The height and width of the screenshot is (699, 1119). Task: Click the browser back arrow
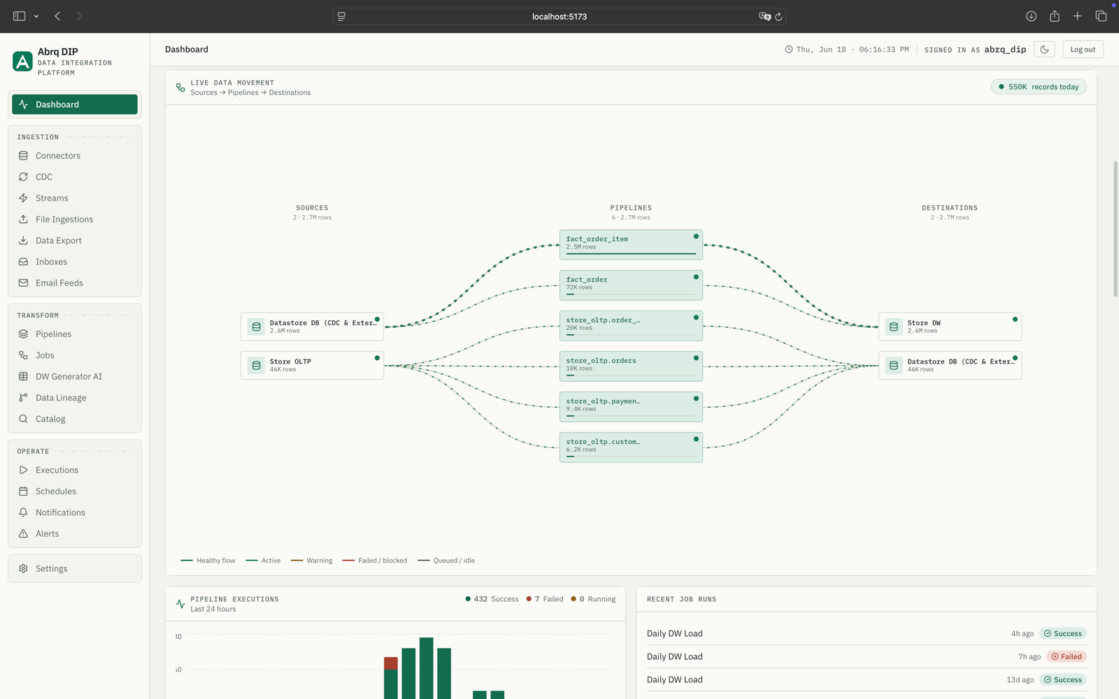click(57, 16)
